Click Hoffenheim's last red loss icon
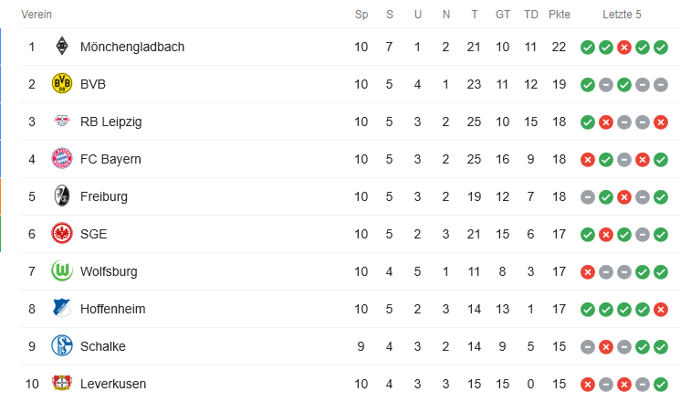This screenshot has width=680, height=402. pos(661,309)
